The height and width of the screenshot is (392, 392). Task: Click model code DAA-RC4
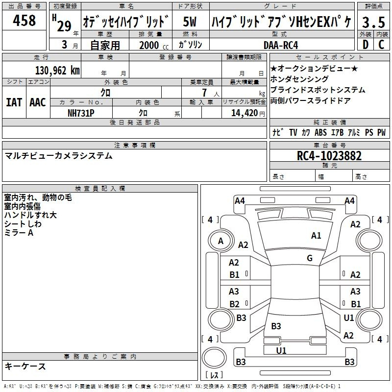pyautogui.click(x=281, y=45)
